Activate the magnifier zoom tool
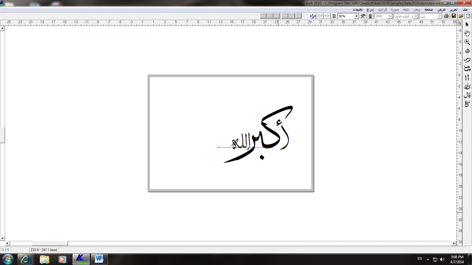Image resolution: width=472 pixels, height=265 pixels. point(467,42)
